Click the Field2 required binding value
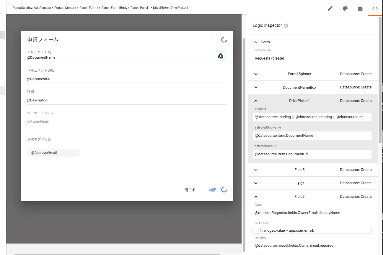 pos(294,246)
